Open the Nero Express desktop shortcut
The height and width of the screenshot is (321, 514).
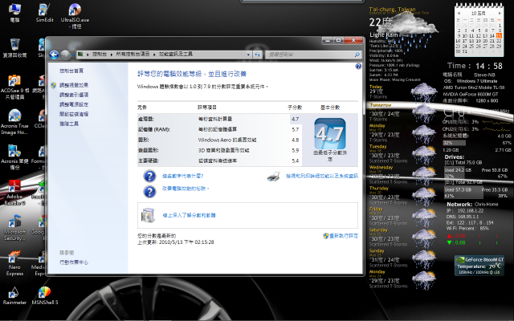[14, 263]
